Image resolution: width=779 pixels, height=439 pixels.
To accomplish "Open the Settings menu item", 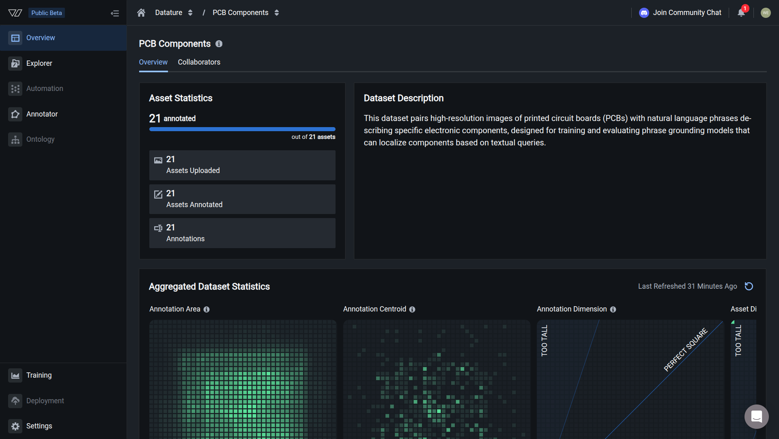I will coord(39,426).
